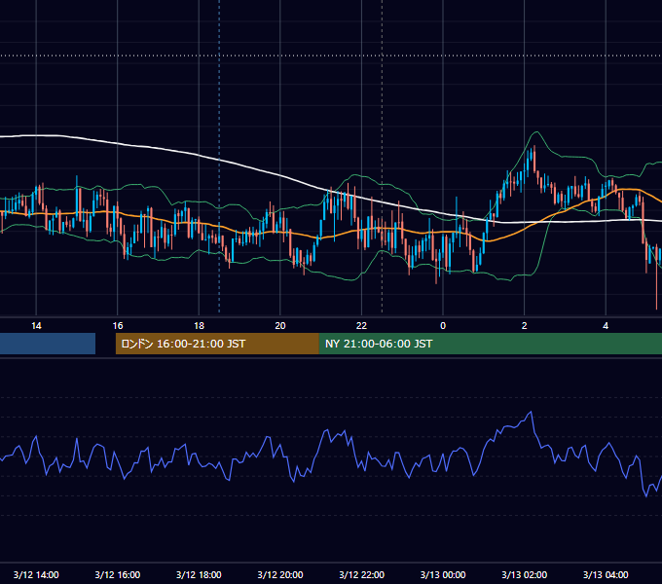Click the ロンドン 16:00-21:00 JST session bar
662x584 pixels.
pos(217,344)
